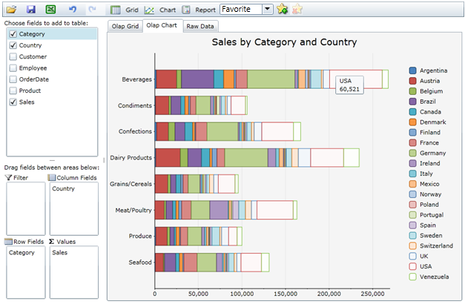Click the Save disk icon
465x304 pixels.
point(30,10)
